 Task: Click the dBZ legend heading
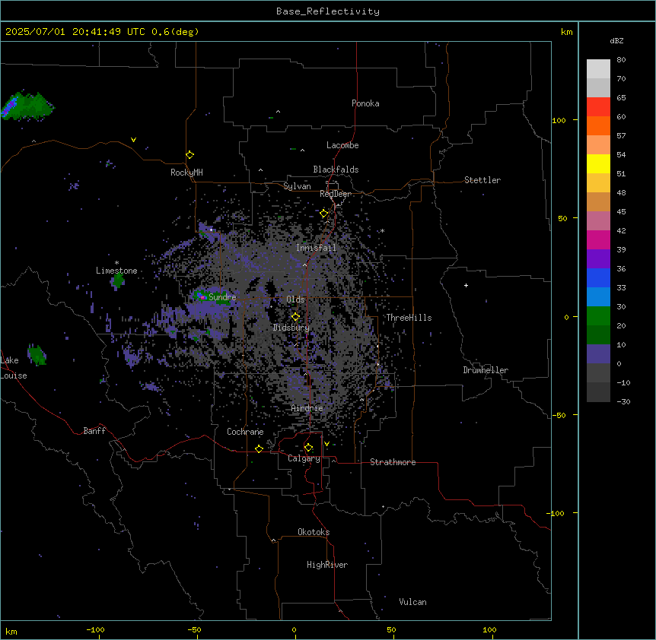tap(616, 40)
